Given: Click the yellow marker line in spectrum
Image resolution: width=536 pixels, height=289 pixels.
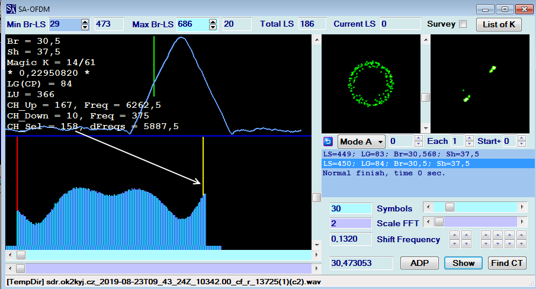Looking at the screenshot, I should [203, 166].
